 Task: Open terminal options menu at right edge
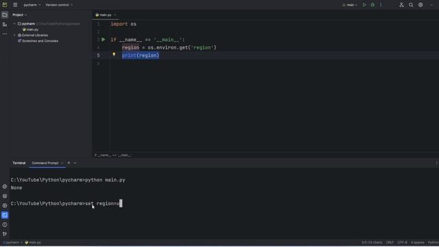click(436, 163)
